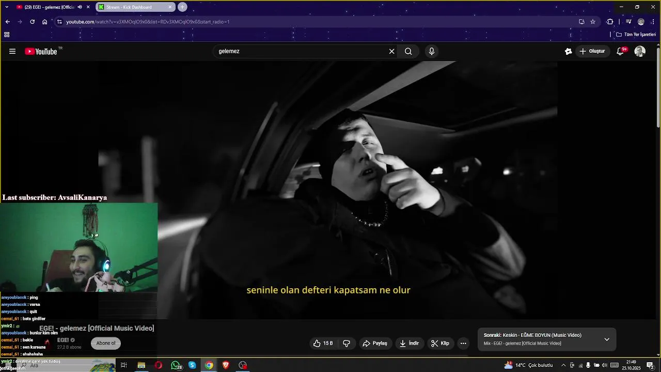Open the Windows notification center

(650, 365)
